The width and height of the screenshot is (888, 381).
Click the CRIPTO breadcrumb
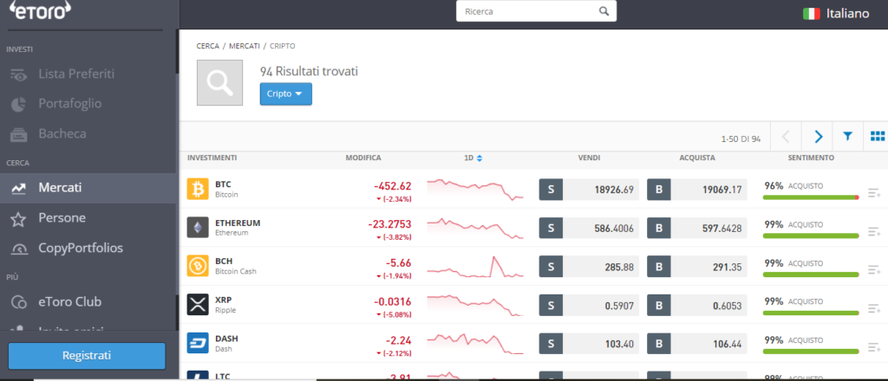pos(282,46)
